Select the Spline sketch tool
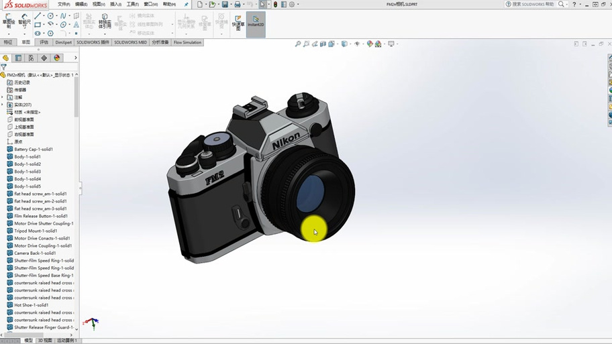This screenshot has width=612, height=344. (63, 16)
